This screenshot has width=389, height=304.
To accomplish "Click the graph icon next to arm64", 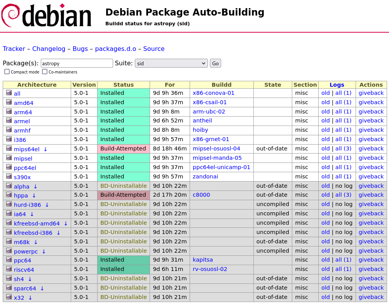I will click(x=9, y=112).
